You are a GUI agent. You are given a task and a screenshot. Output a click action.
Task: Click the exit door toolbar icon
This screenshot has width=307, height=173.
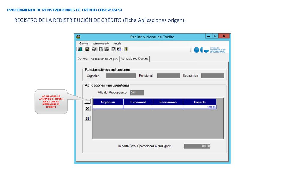[80, 50]
